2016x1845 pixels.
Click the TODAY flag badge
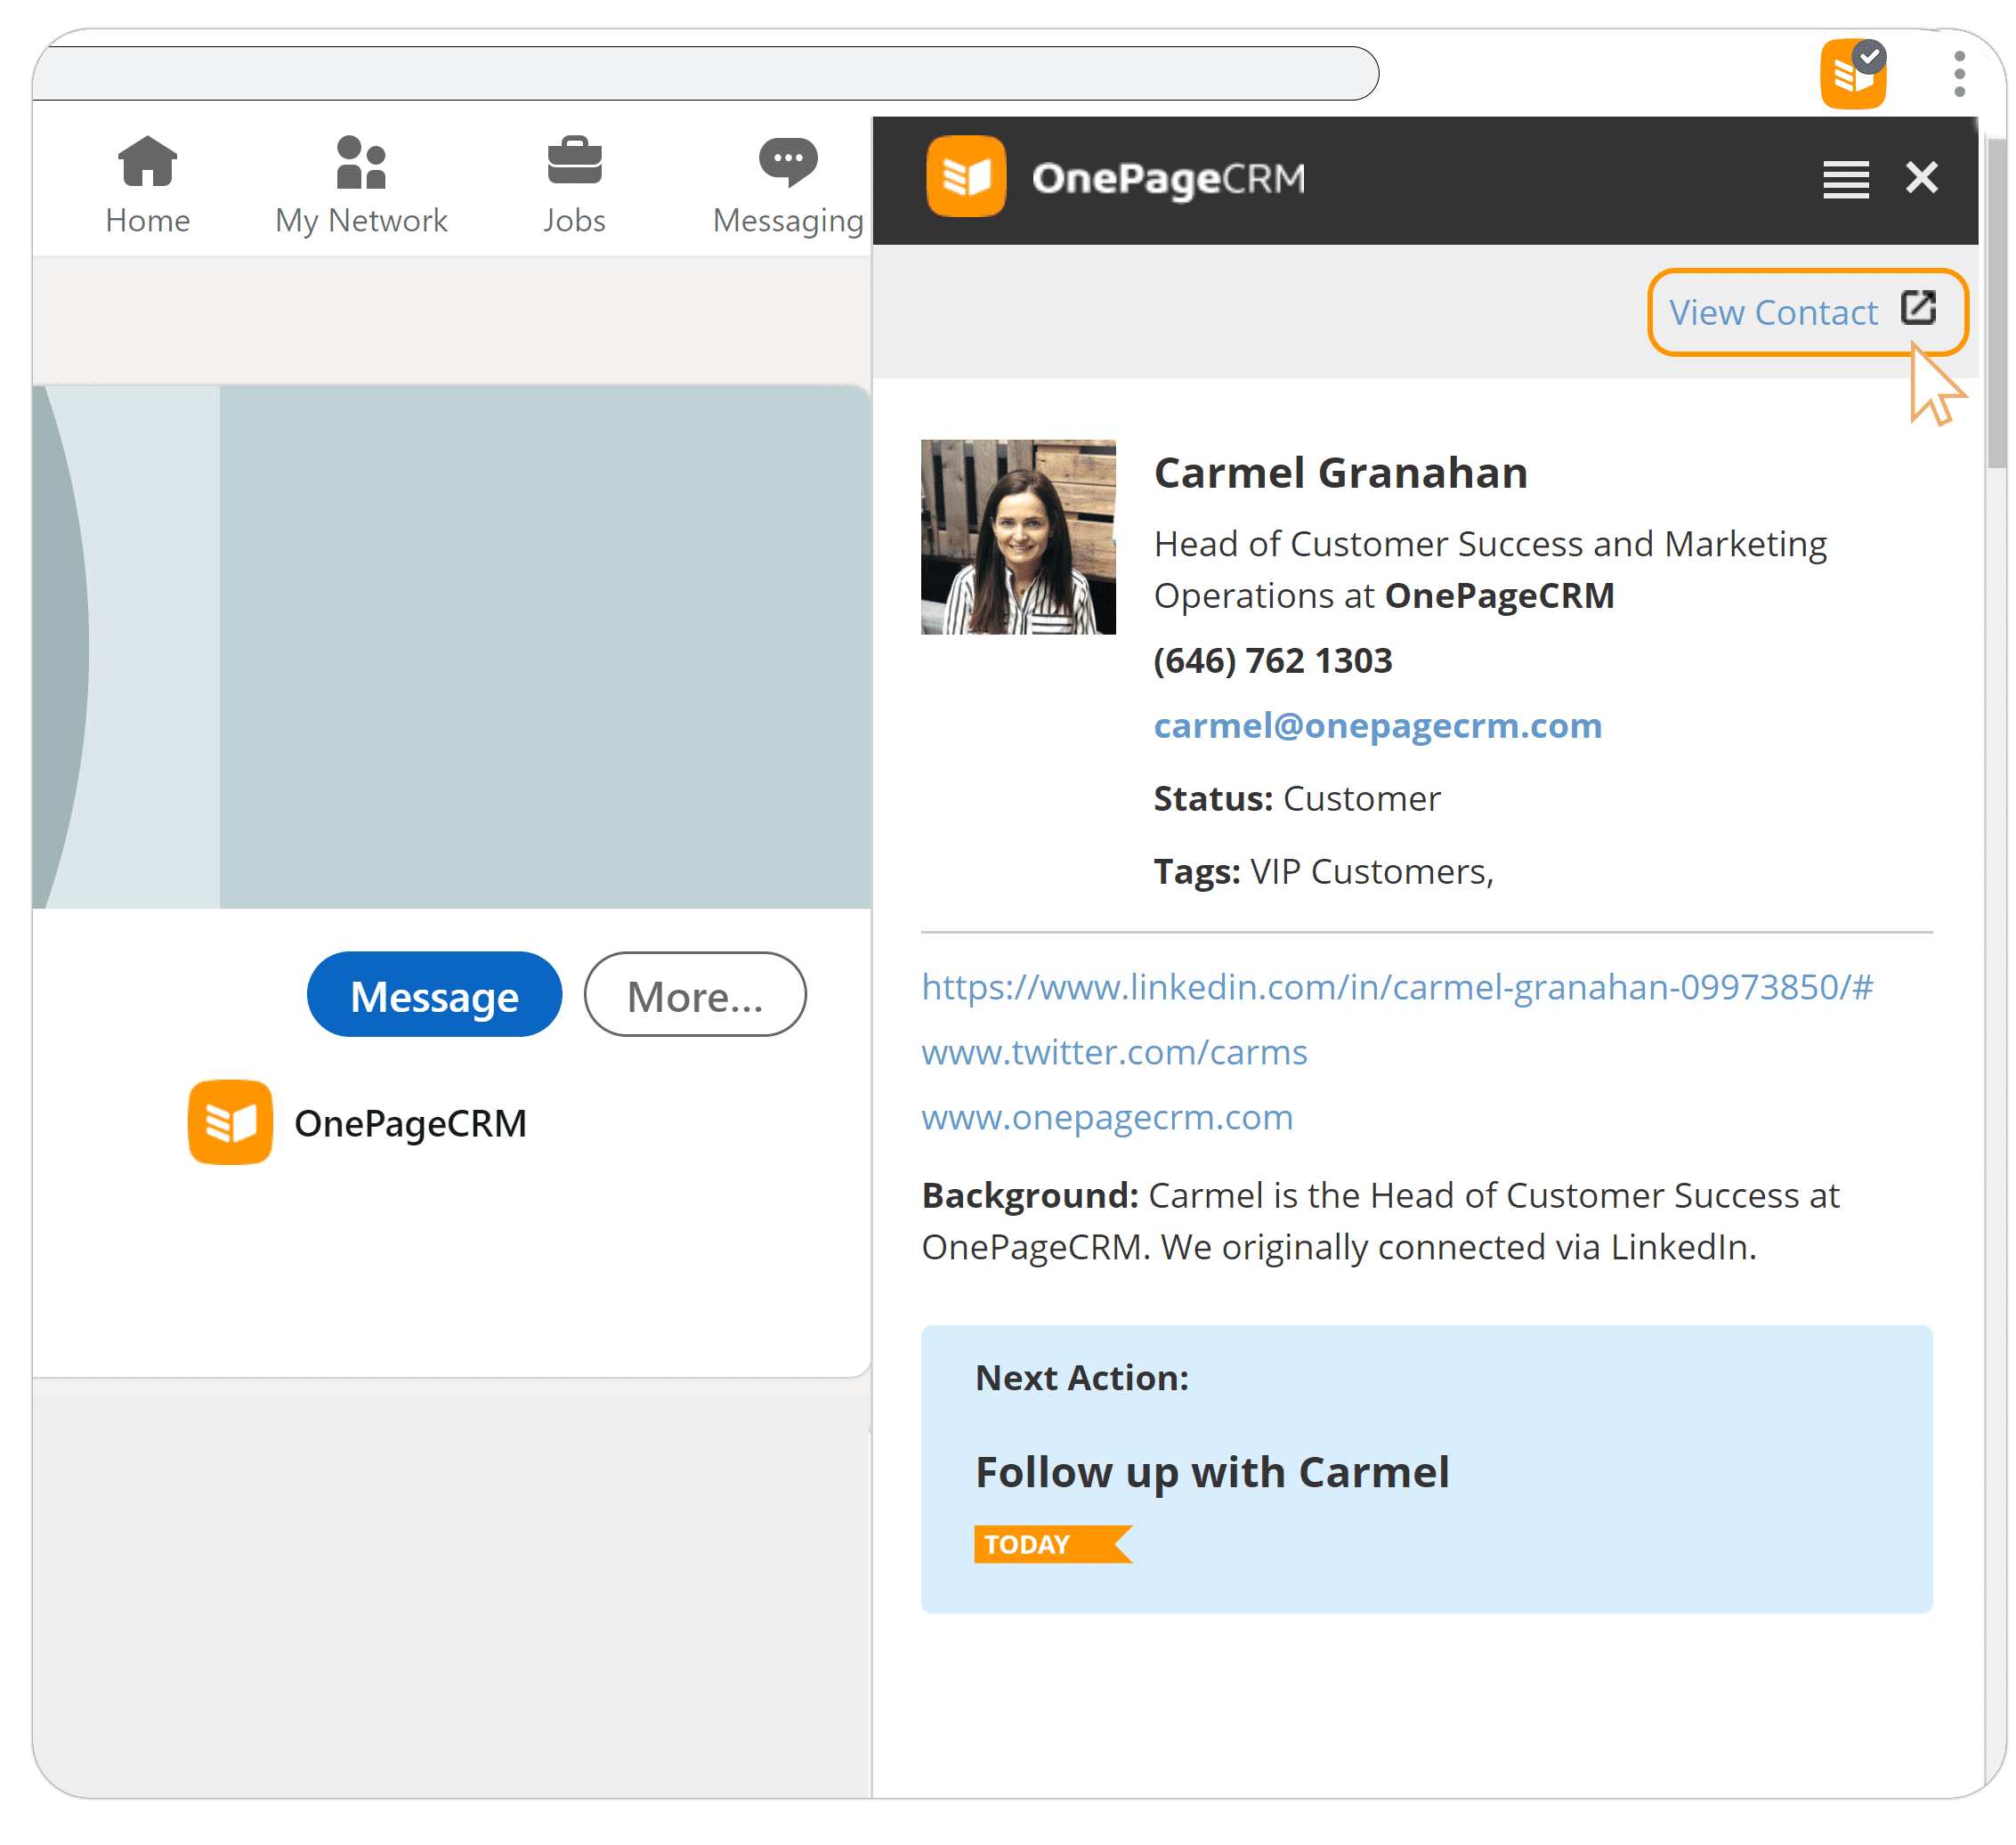1052,1544
